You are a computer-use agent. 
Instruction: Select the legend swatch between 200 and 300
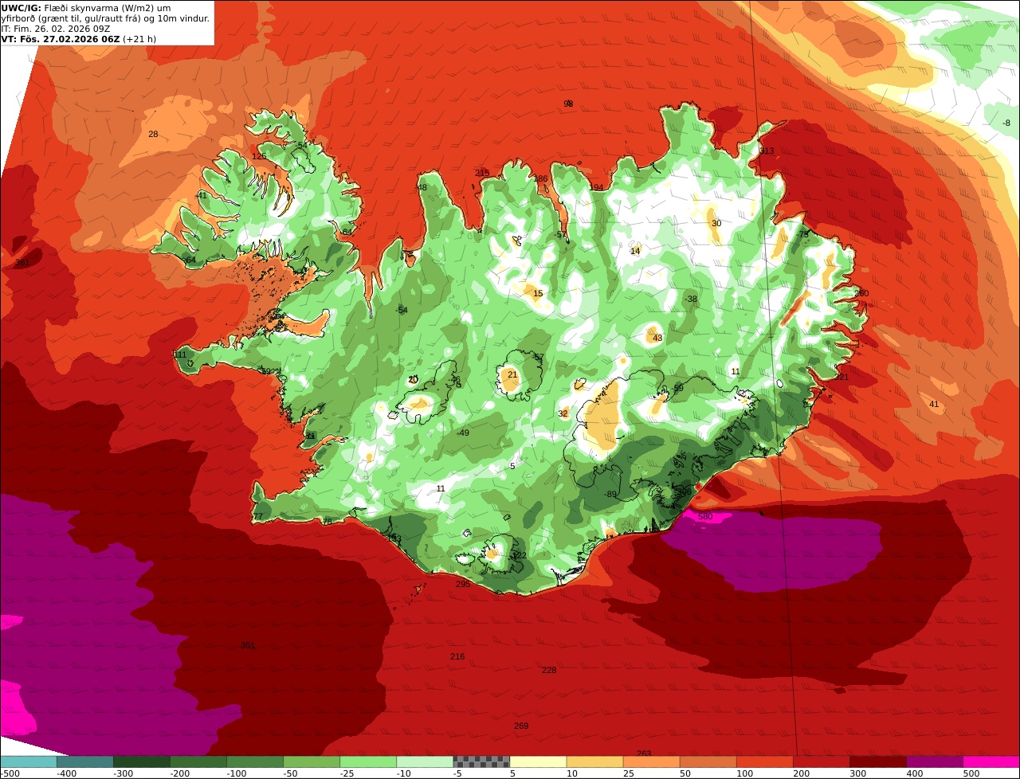[x=822, y=761]
